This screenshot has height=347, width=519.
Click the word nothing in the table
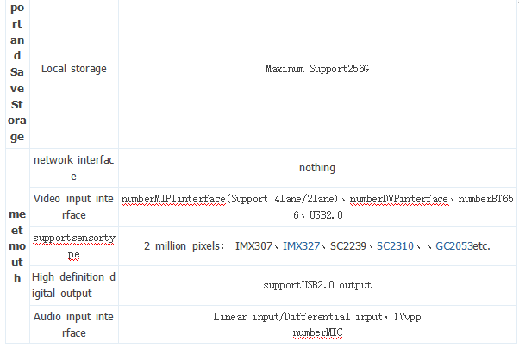coord(316,168)
